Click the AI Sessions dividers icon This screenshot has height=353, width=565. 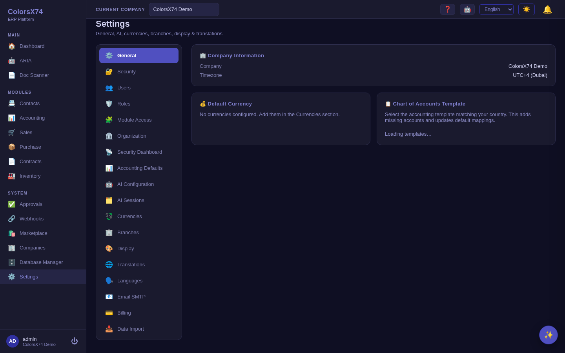tap(109, 200)
